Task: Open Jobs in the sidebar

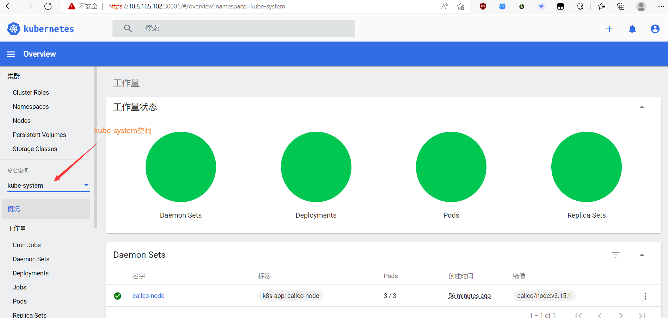Action: coord(19,287)
